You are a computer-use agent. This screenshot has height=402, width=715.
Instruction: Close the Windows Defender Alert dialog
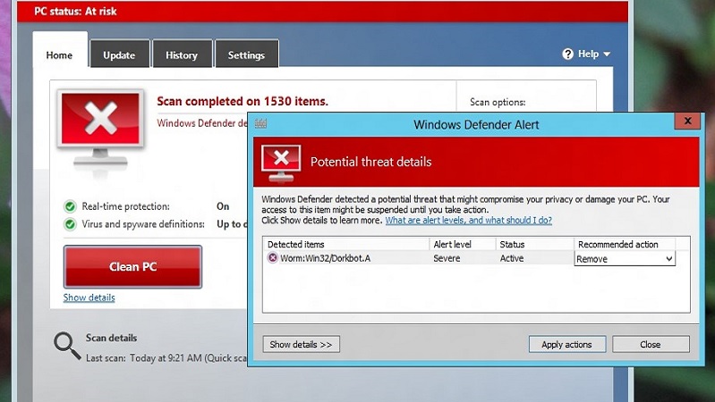[687, 121]
